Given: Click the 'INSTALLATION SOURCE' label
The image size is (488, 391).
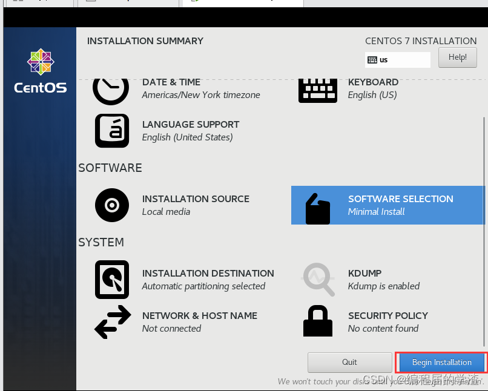Looking at the screenshot, I should click(x=196, y=199).
